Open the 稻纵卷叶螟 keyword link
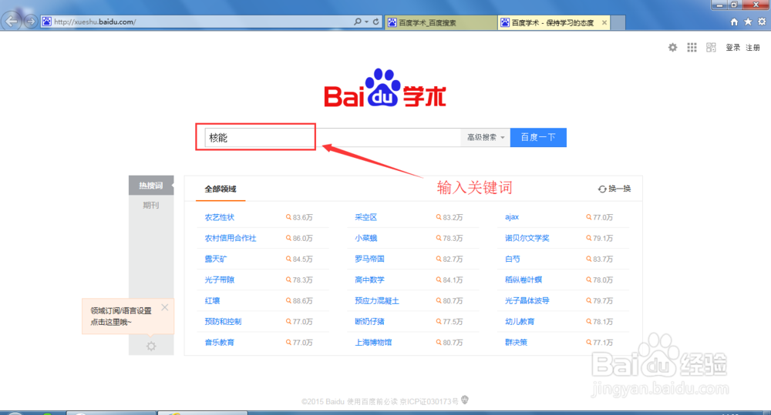This screenshot has height=415, width=771. point(524,279)
